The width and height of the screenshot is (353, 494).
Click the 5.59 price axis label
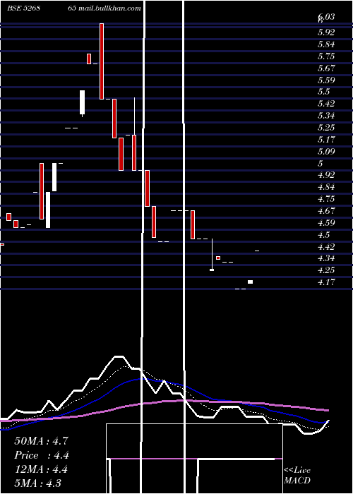(326, 80)
